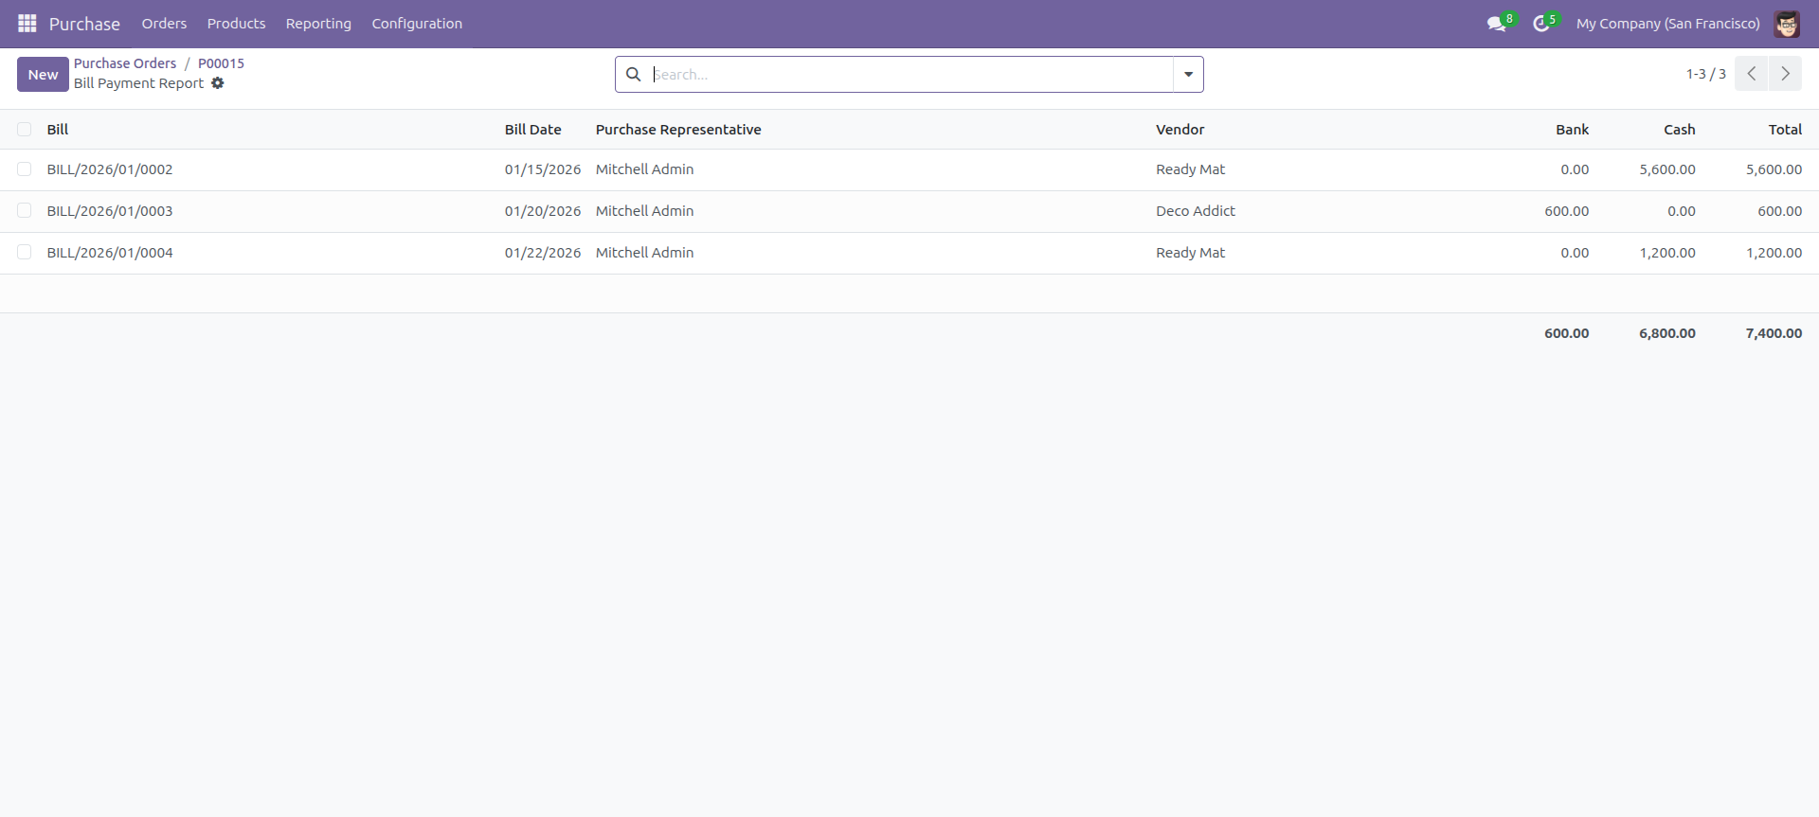Image resolution: width=1819 pixels, height=817 pixels.
Task: Sort by the Bill column header
Action: (58, 130)
